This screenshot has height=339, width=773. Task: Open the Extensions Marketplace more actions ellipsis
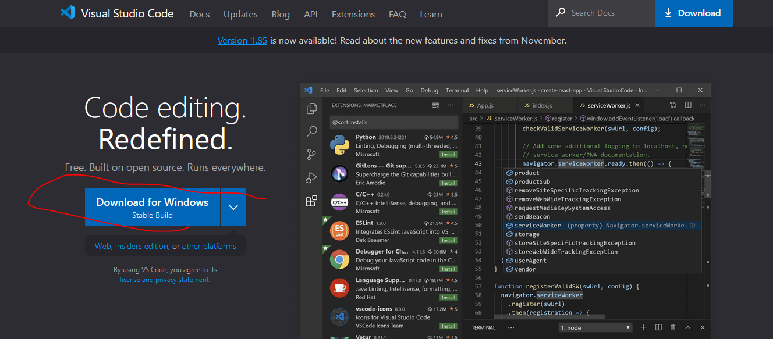(451, 105)
